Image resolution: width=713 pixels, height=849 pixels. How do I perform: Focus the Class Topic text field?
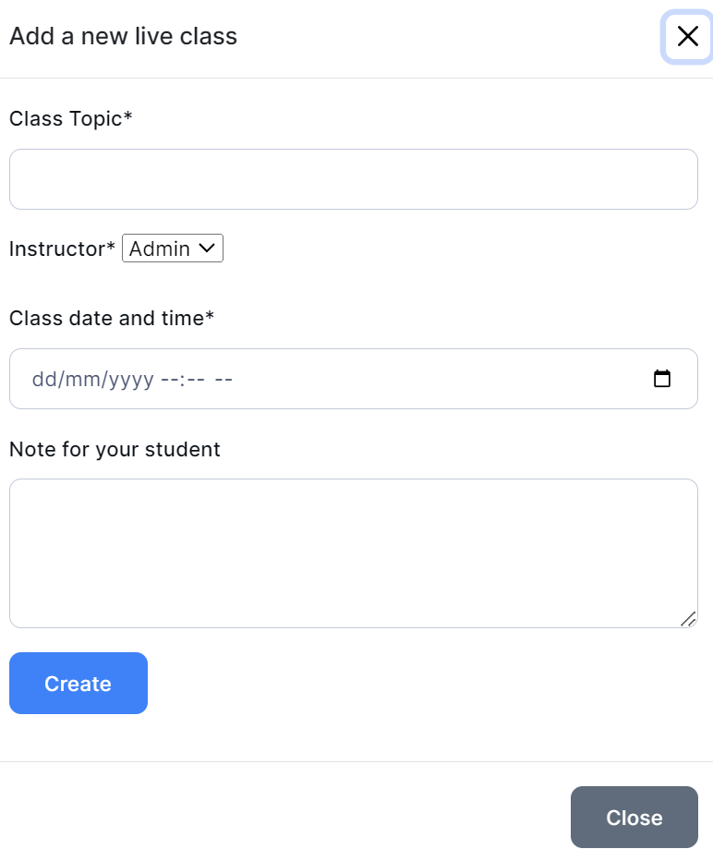353,179
